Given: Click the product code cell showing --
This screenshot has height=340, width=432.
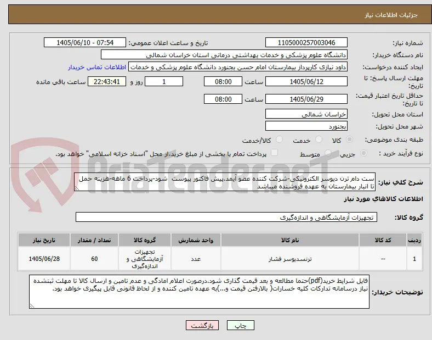Looking at the screenshot, I should pos(383,259).
